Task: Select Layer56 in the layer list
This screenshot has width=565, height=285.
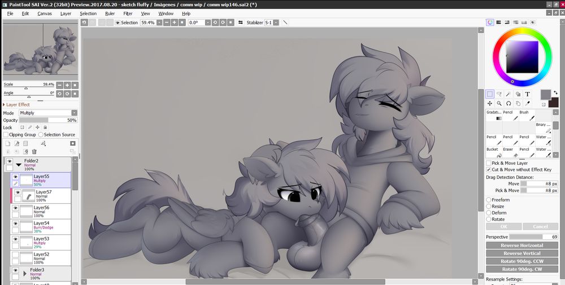Action: click(x=41, y=211)
